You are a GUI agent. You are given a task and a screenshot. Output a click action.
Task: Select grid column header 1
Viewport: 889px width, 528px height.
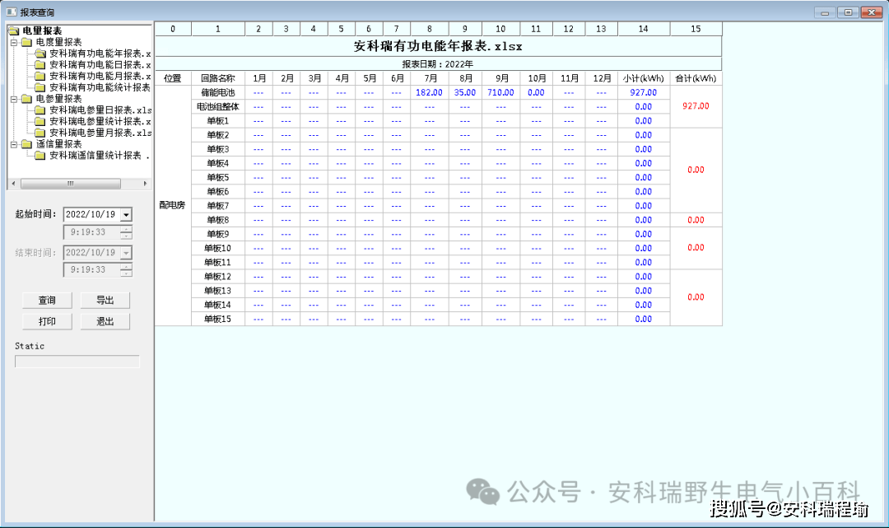coord(217,29)
